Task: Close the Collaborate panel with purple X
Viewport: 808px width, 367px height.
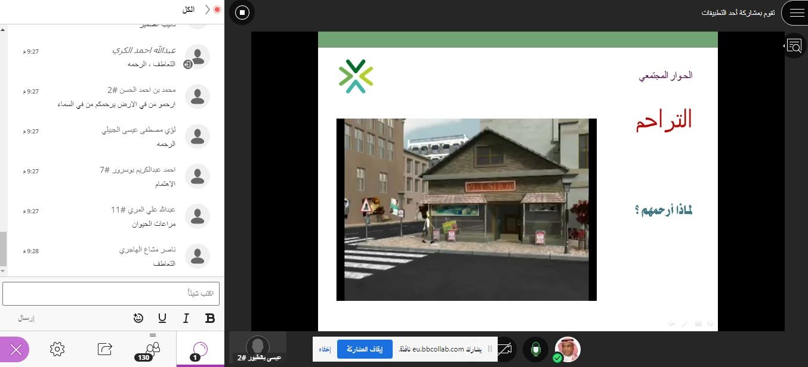Action: coord(16,350)
